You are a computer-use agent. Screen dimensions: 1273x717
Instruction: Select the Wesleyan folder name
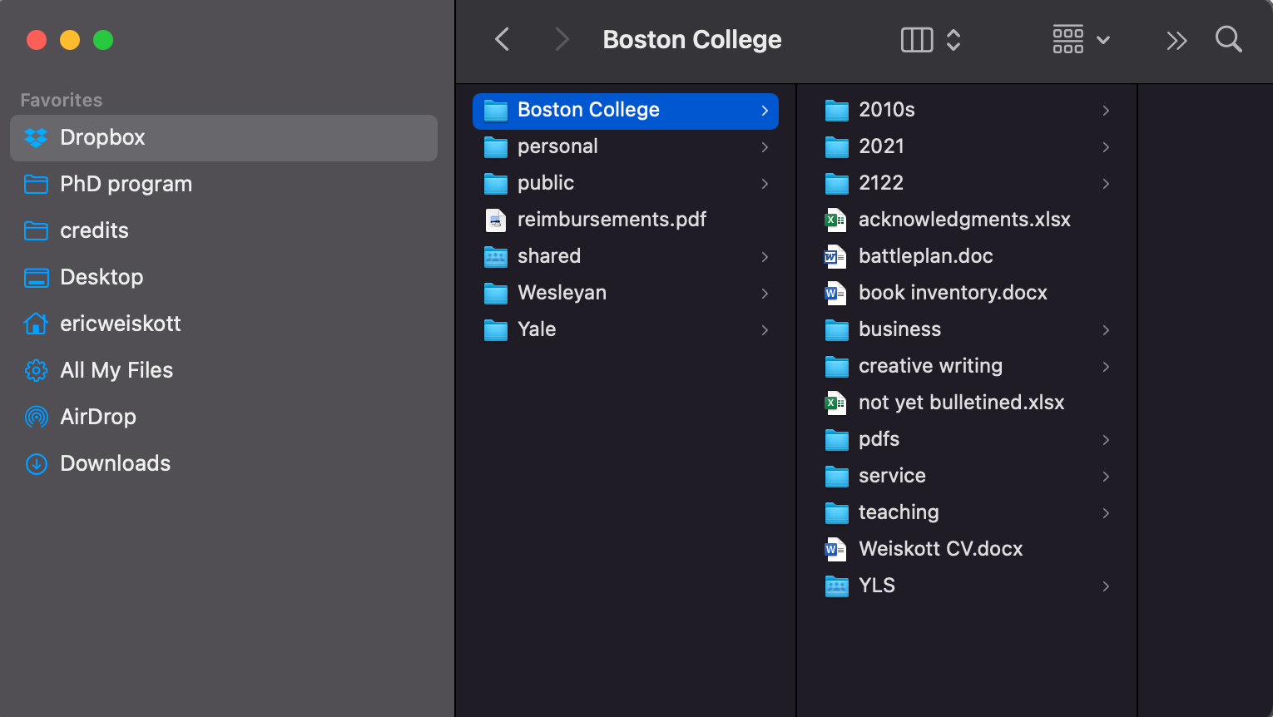pos(562,293)
